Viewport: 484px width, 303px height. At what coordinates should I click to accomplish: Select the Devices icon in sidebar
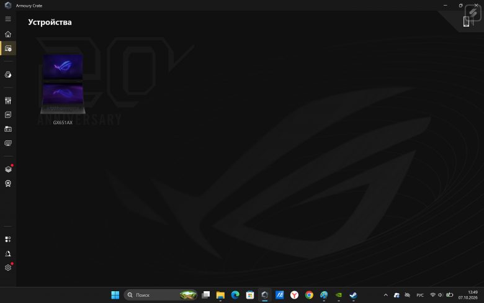(x=8, y=48)
